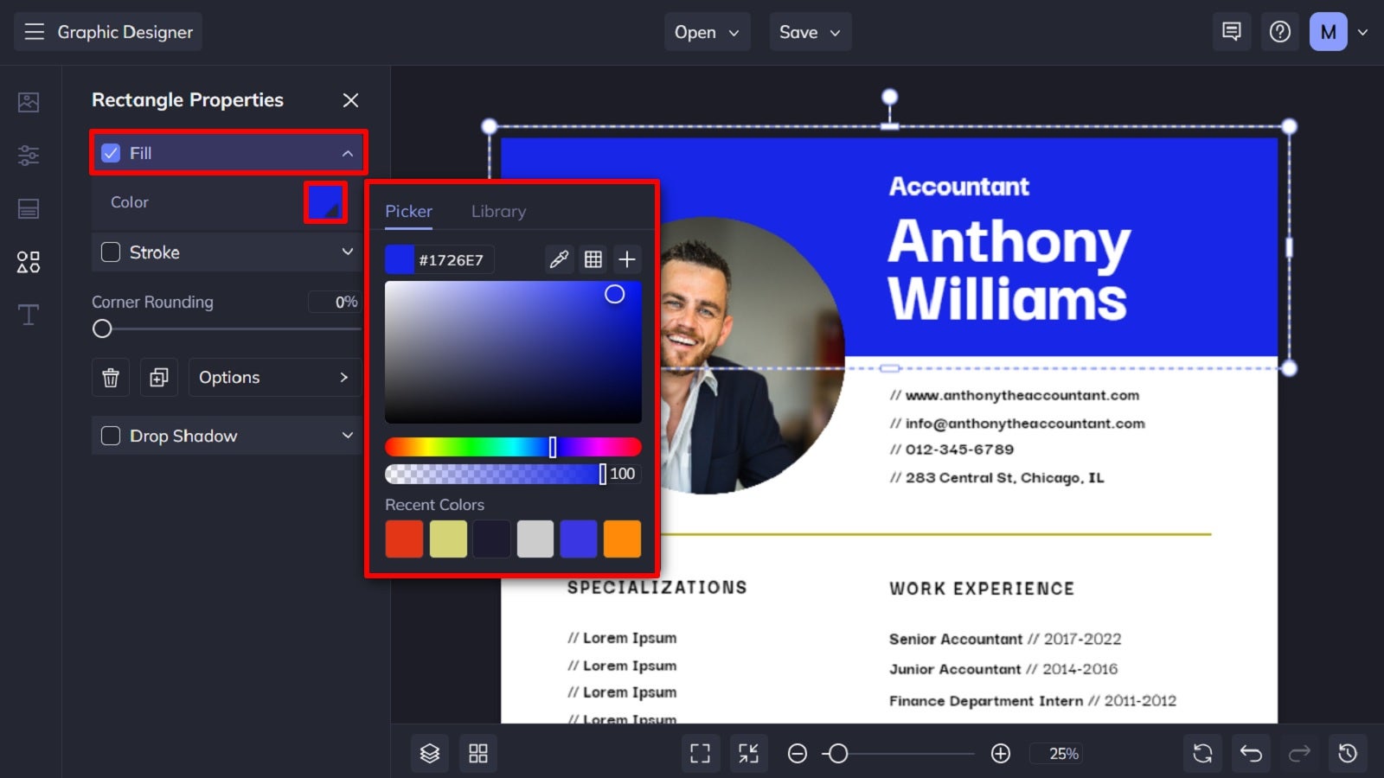
Task: Select the orange recent color swatch
Action: (x=622, y=539)
